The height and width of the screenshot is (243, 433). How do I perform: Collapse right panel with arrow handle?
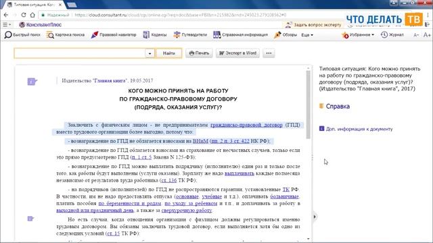[x=315, y=217]
